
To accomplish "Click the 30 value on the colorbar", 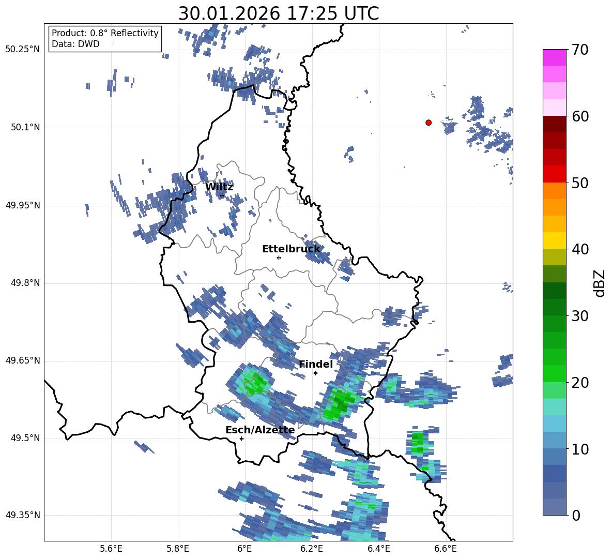I will 580,316.
